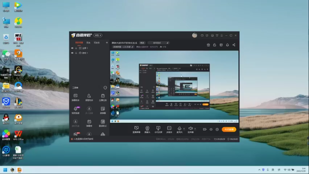Click the greyed multi-person download tool icon
This screenshot has height=174, width=309.
tap(89, 110)
